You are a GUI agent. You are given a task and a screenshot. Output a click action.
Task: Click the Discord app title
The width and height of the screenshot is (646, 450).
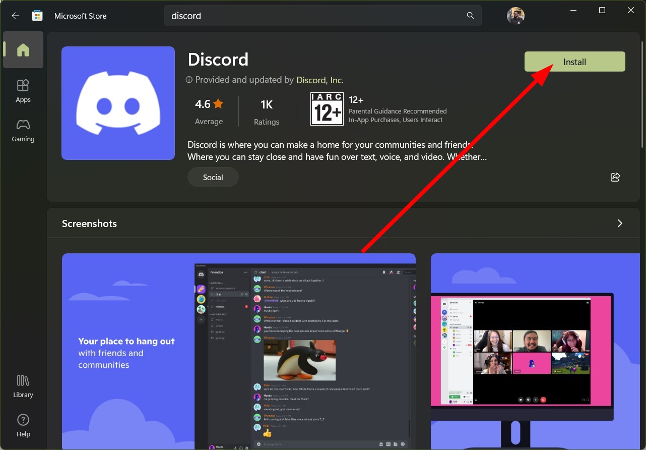point(218,59)
